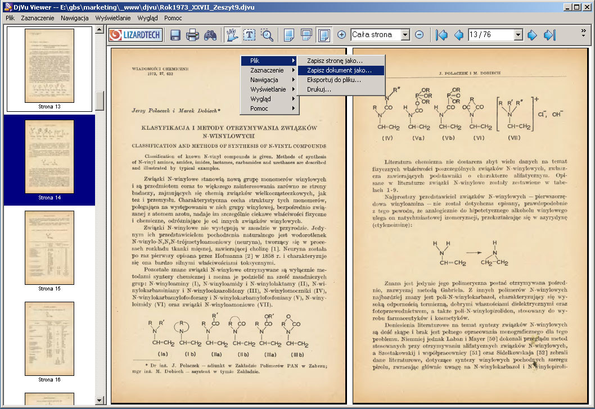Expand Wygląd submenu in context menu
The image size is (595, 409).
tap(270, 98)
